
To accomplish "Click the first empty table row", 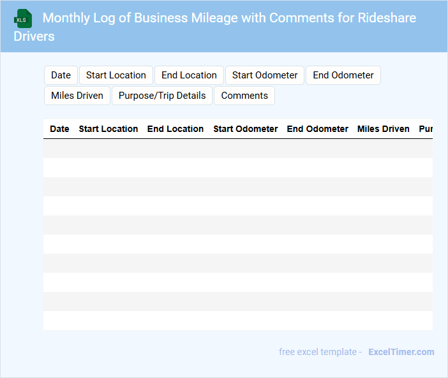I will (x=237, y=149).
